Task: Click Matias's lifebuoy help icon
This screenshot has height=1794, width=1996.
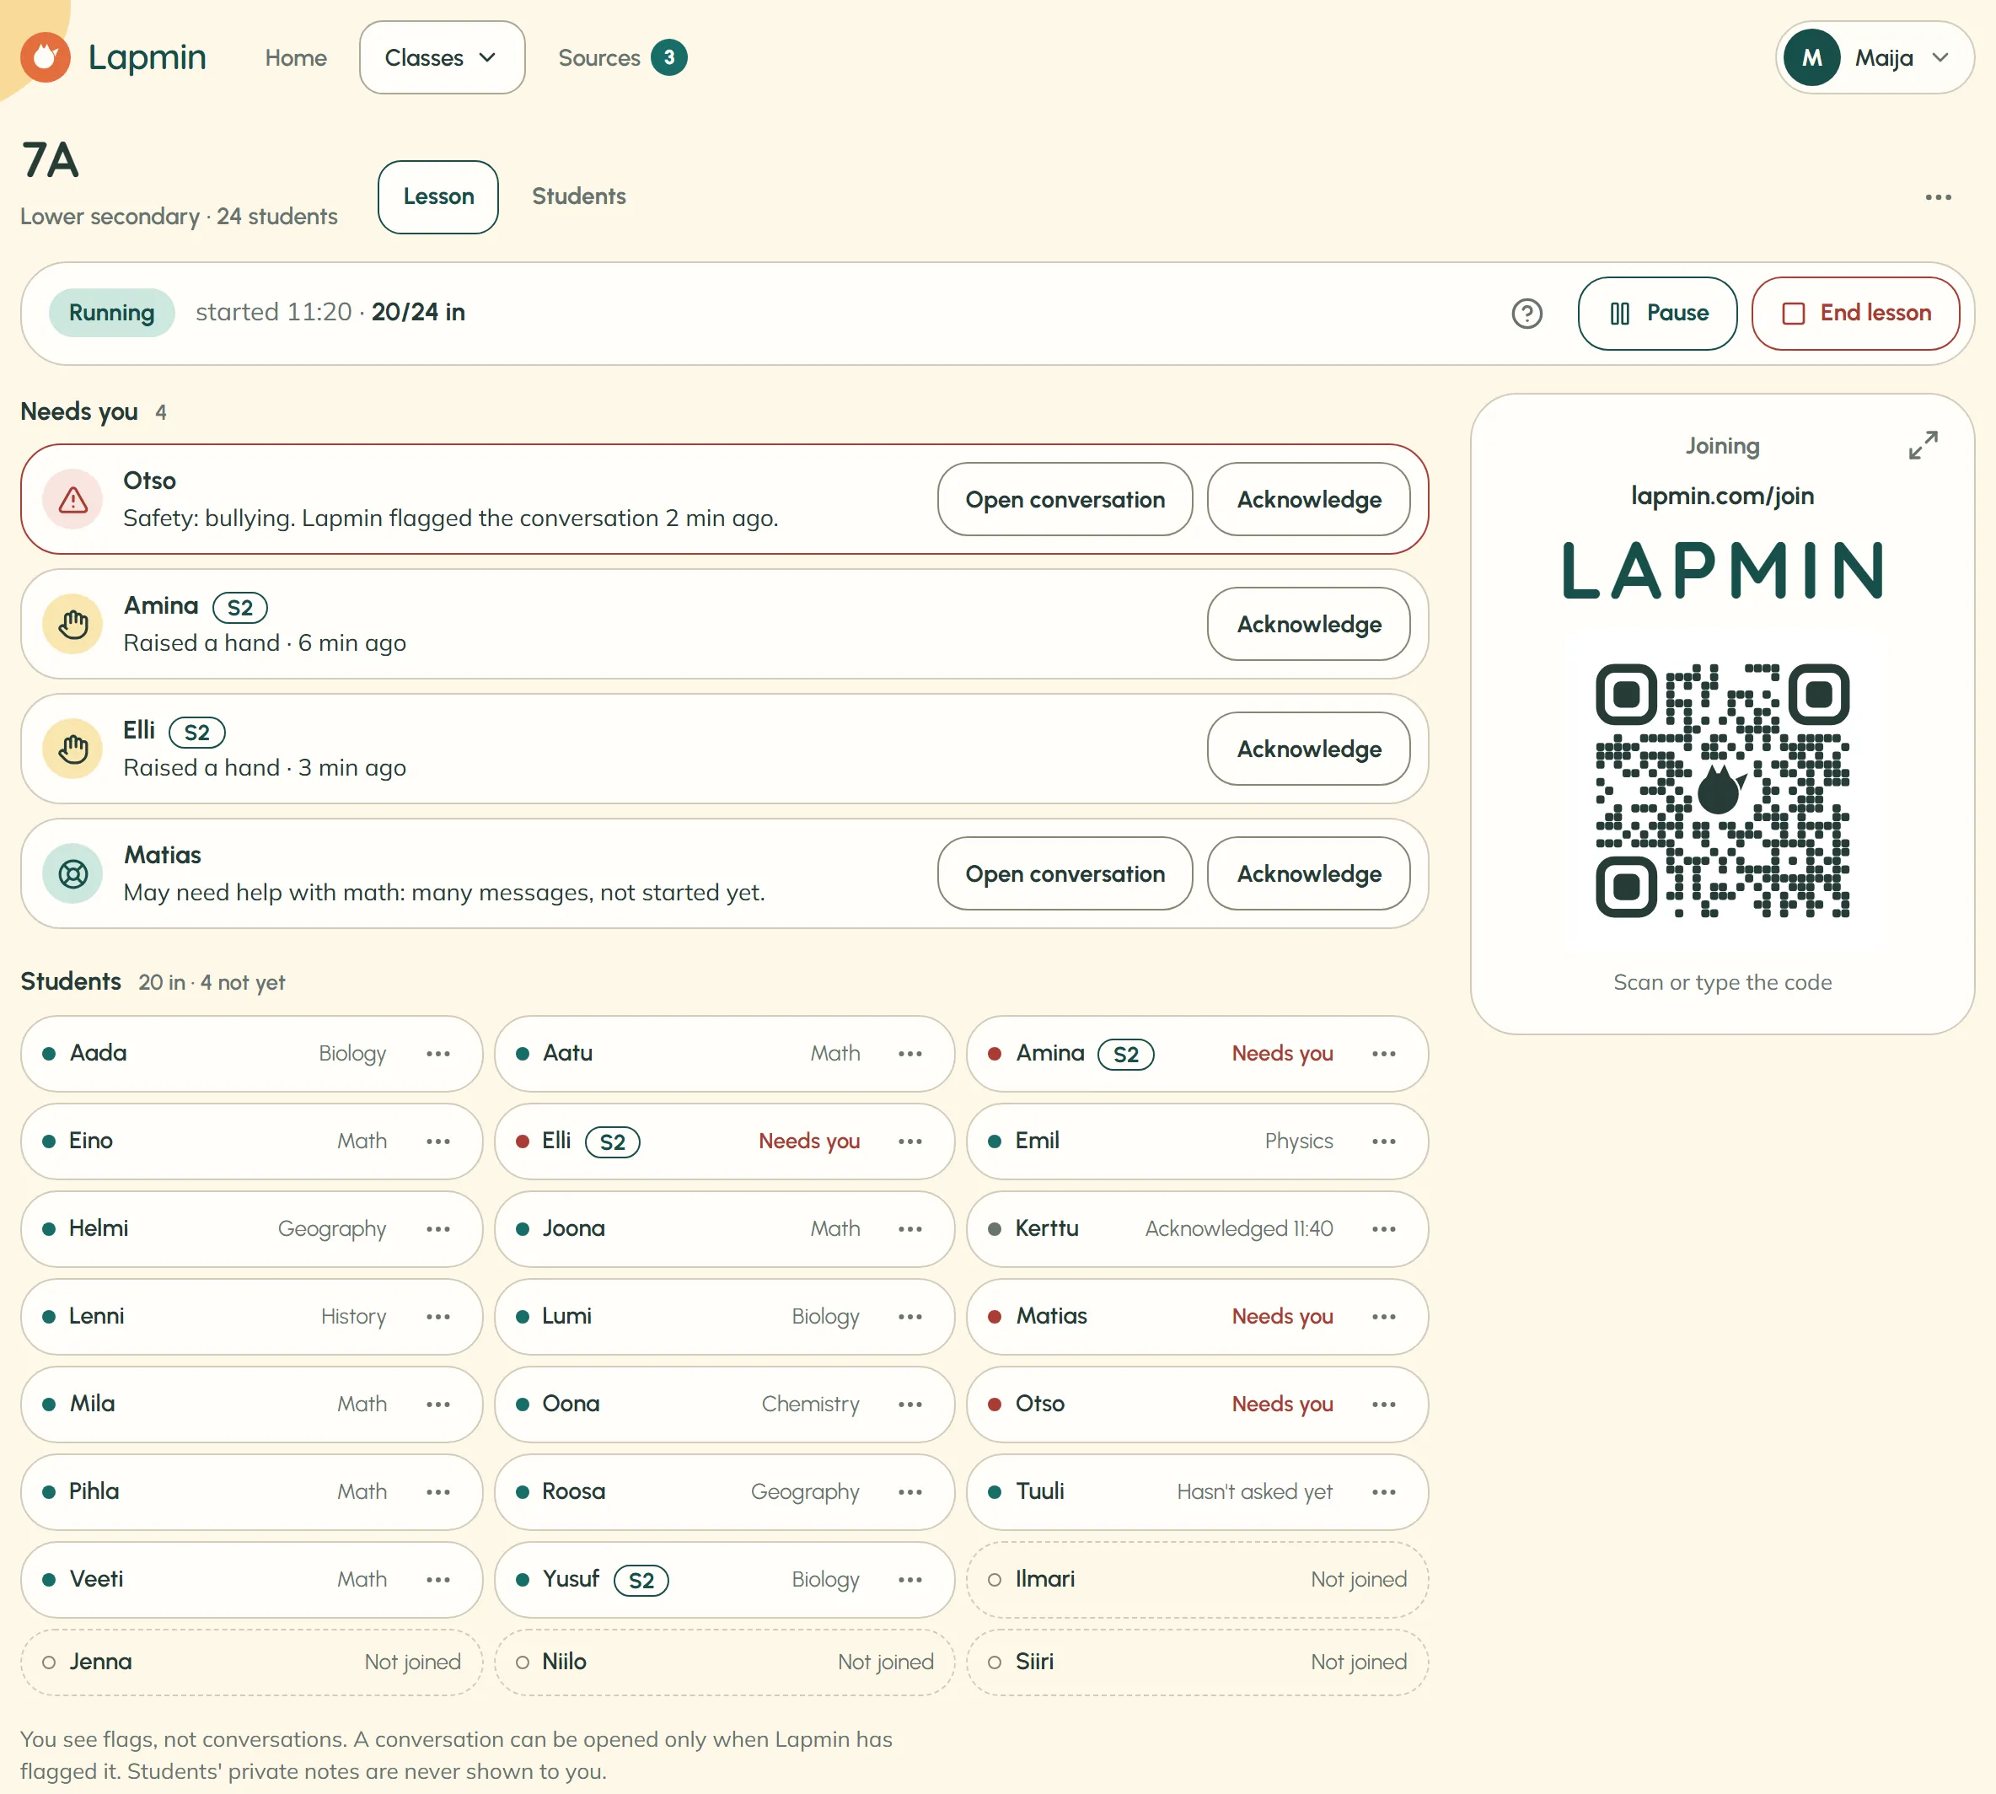Action: pyautogui.click(x=73, y=873)
